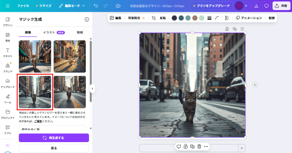This screenshot has width=292, height=153.
Task: Select highlighted gray city cat thumbnail
Action: coord(35,92)
